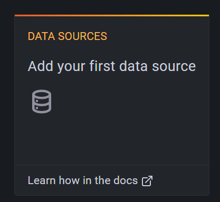This screenshot has height=202, width=220.
Task: Click the divider line above the docs link
Action: (112, 165)
